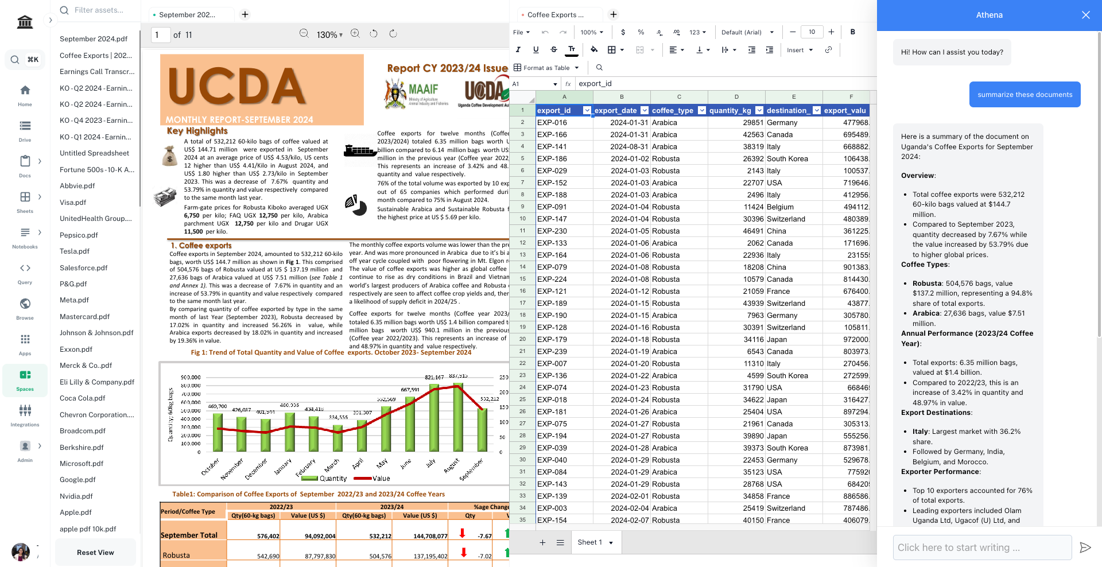Add a new tab beside Coffee Exports
The height and width of the screenshot is (567, 1102).
614,14
